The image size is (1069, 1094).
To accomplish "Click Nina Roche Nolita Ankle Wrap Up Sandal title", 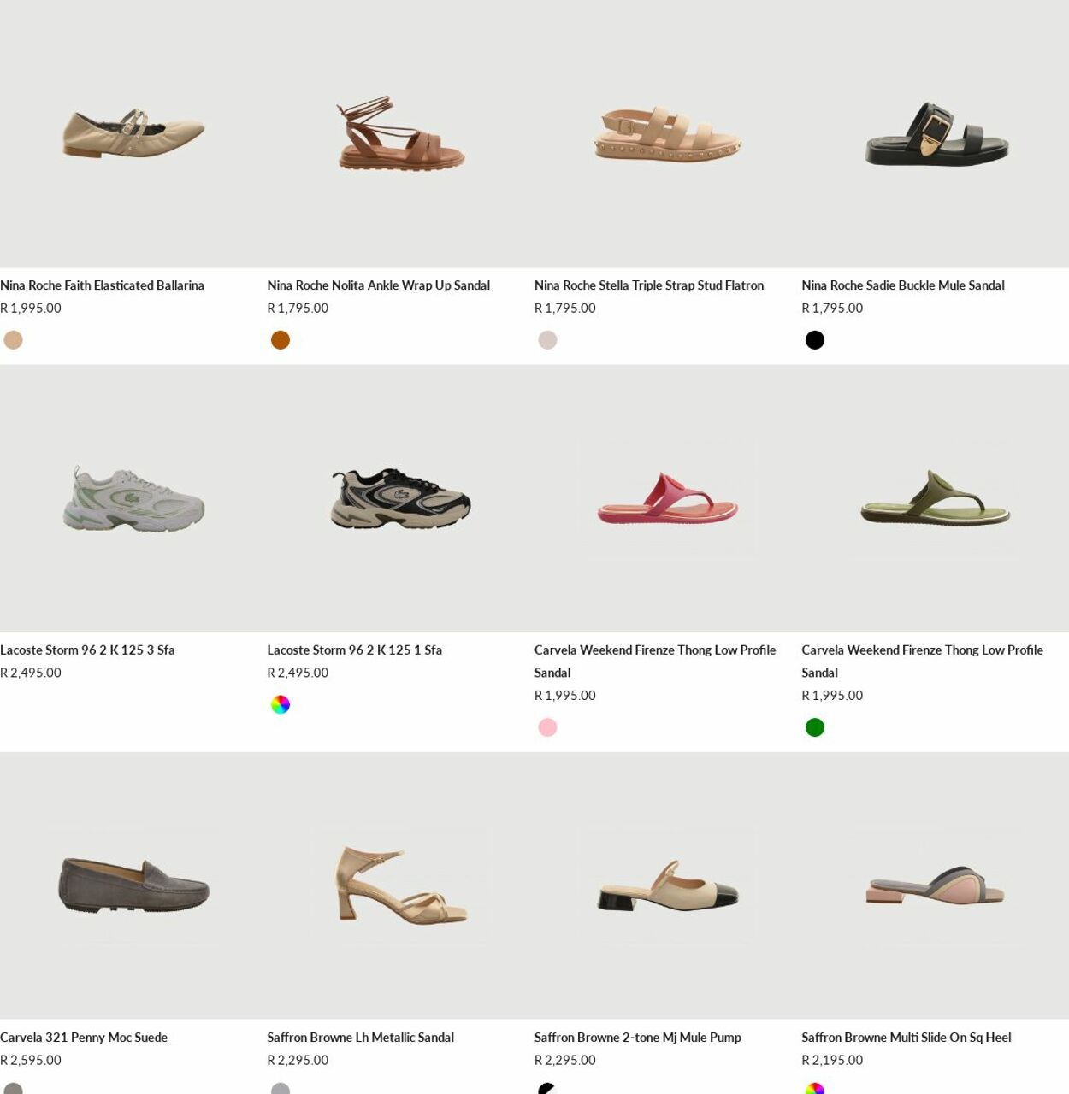I will 378,285.
